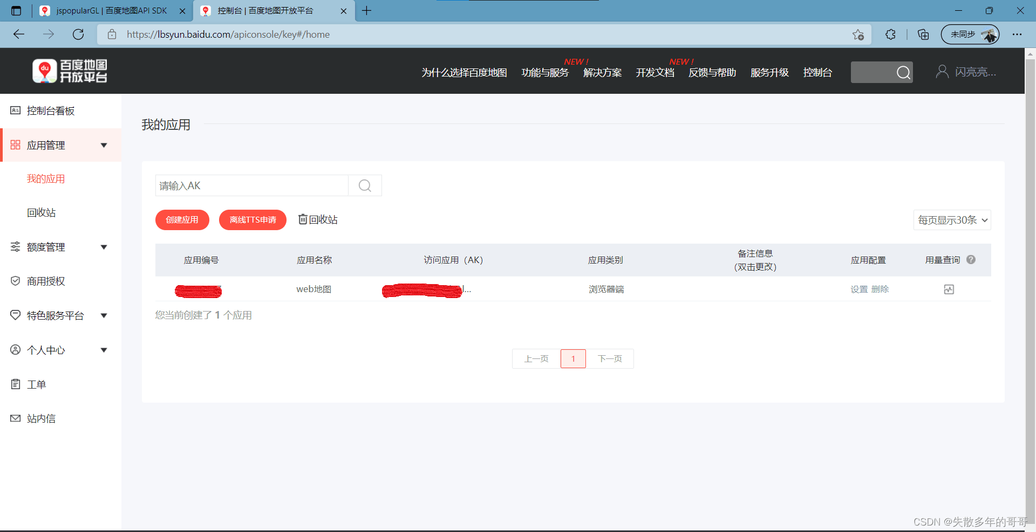
Task: Click the browser extensions puzzle icon
Action: [890, 34]
